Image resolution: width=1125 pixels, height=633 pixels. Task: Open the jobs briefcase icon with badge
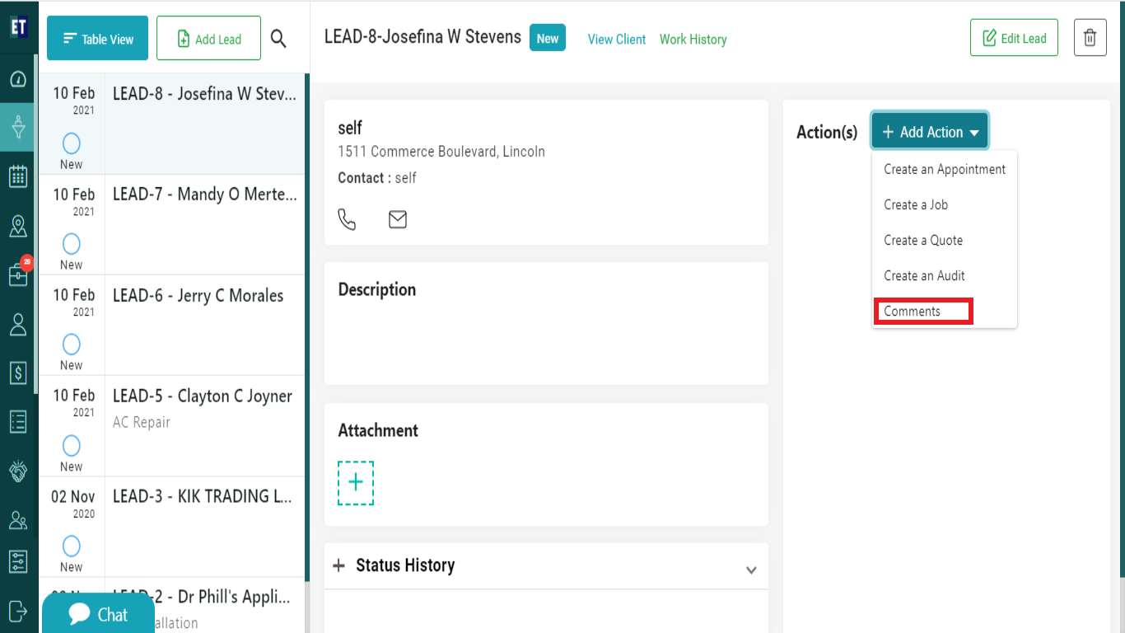[x=17, y=274]
